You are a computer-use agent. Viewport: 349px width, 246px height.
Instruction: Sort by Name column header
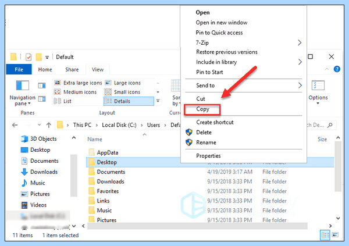(x=95, y=139)
